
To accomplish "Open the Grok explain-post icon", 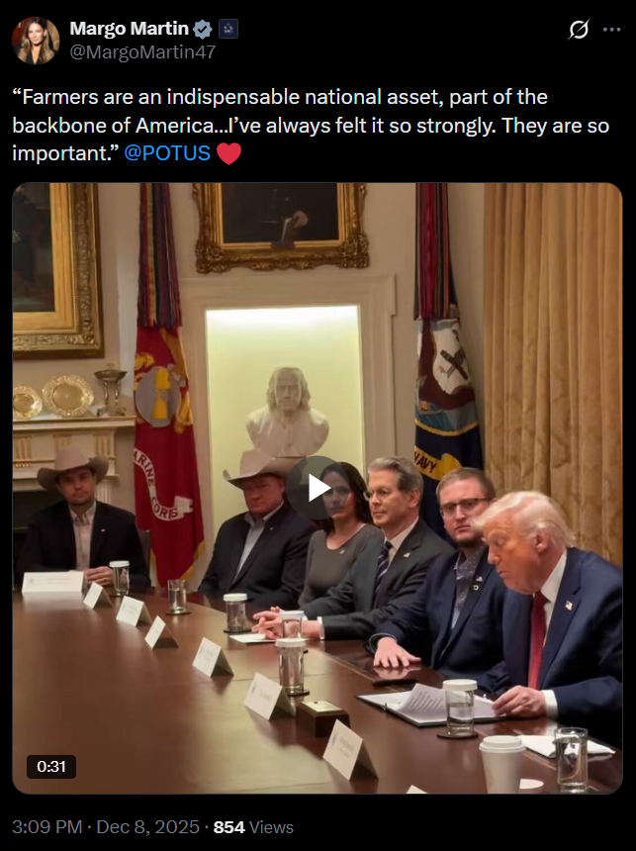I will [579, 30].
